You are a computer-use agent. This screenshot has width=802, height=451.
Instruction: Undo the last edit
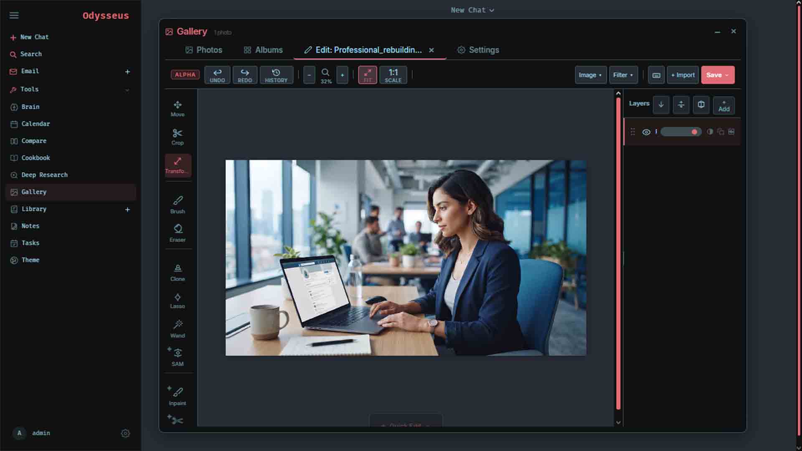pos(217,75)
